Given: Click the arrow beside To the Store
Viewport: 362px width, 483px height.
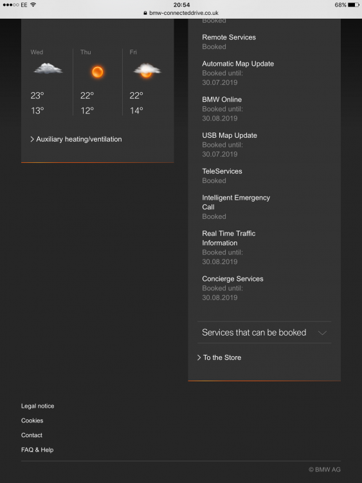Looking at the screenshot, I should (x=199, y=357).
